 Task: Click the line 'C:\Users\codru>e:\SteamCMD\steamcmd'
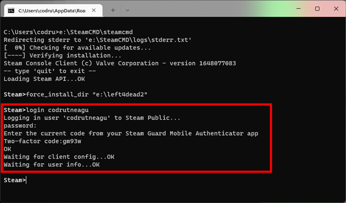click(x=68, y=32)
